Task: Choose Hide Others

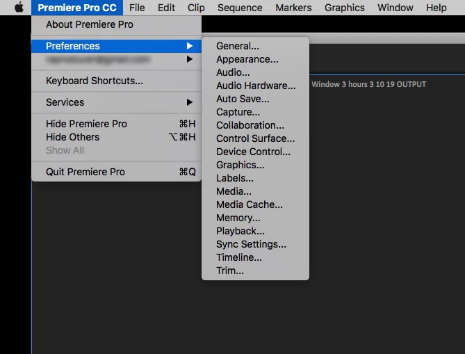Action: 116,137
